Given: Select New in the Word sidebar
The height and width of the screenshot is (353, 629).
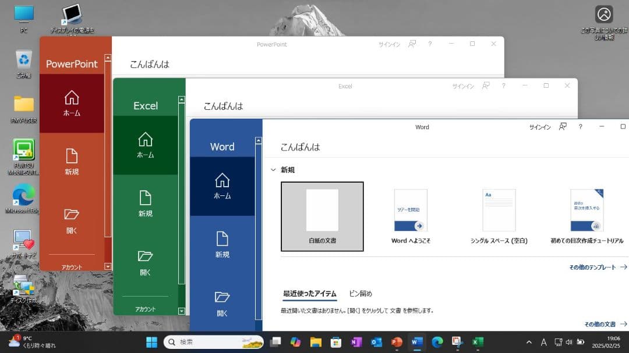Looking at the screenshot, I should pos(222,244).
